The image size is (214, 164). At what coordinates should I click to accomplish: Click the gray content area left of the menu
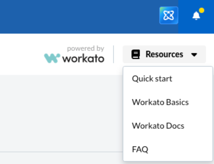pos(59,112)
